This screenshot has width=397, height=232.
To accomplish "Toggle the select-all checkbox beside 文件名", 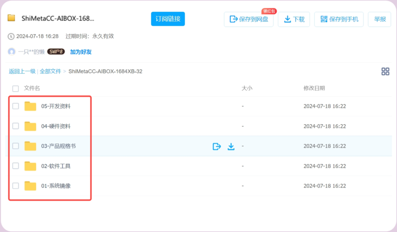I will pos(15,89).
